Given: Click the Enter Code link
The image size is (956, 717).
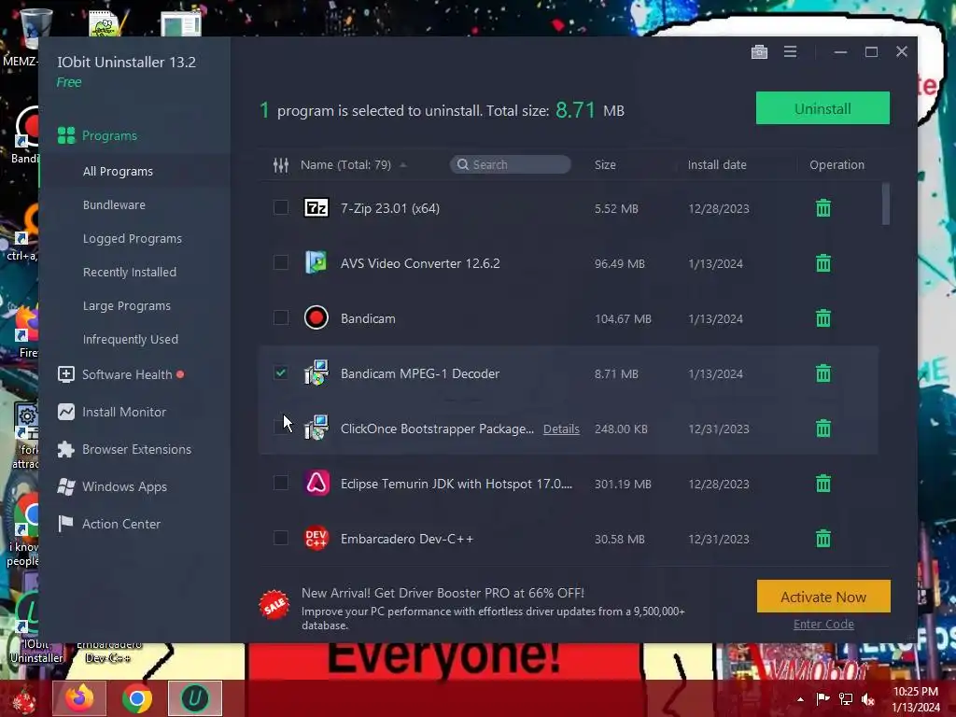Looking at the screenshot, I should coord(823,624).
